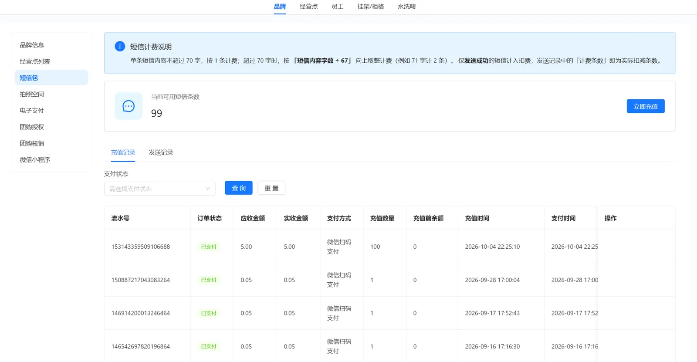Click the info icon beside 短信计费说明
Screen dimensions: 697x362
click(x=120, y=46)
